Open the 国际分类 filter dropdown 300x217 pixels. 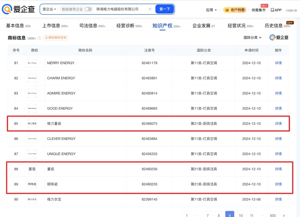click(x=252, y=38)
